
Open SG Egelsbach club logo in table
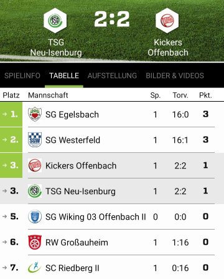(35, 114)
